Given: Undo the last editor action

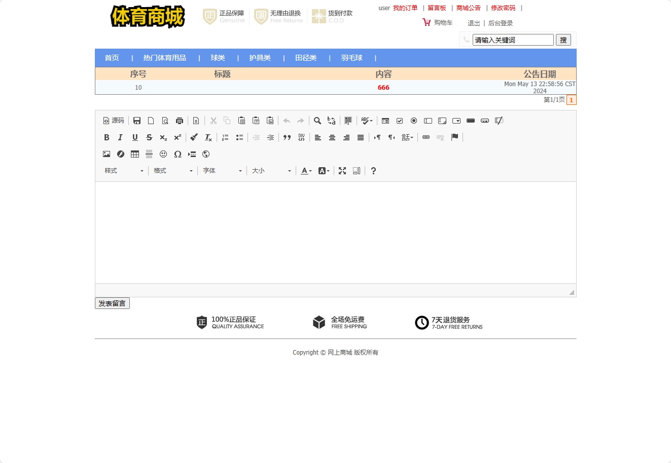Looking at the screenshot, I should [x=287, y=121].
